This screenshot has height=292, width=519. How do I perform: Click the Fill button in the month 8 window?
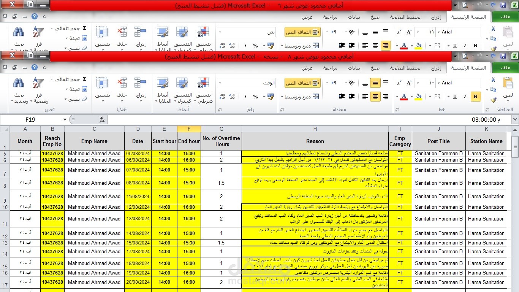pos(77,89)
